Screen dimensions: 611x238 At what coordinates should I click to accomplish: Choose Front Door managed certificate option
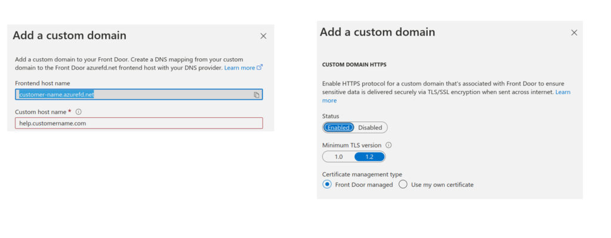pos(358,184)
